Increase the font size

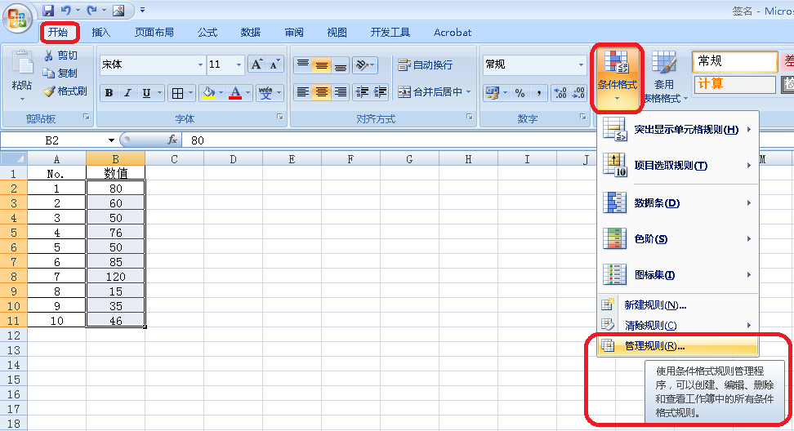coord(256,64)
